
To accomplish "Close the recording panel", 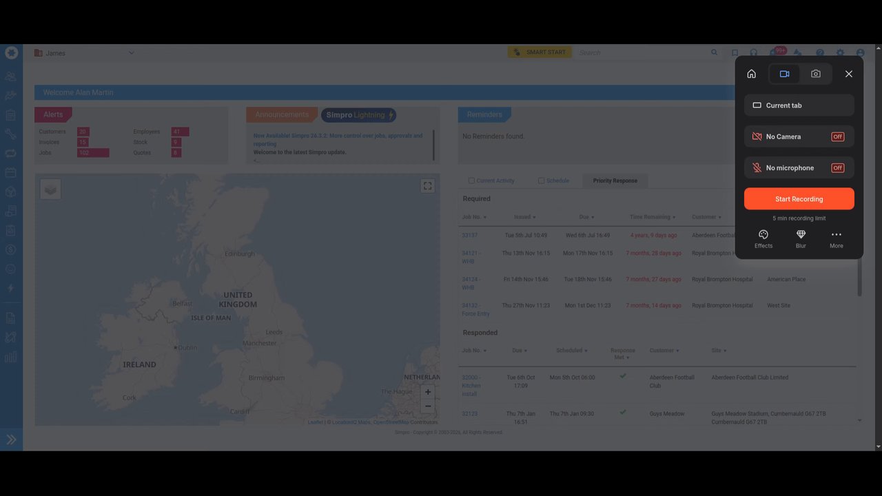I will pyautogui.click(x=849, y=74).
